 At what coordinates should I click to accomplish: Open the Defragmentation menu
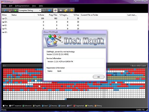pyautogui.click(x=22, y=6)
